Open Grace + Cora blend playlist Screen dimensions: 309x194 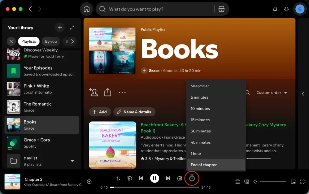(42, 143)
